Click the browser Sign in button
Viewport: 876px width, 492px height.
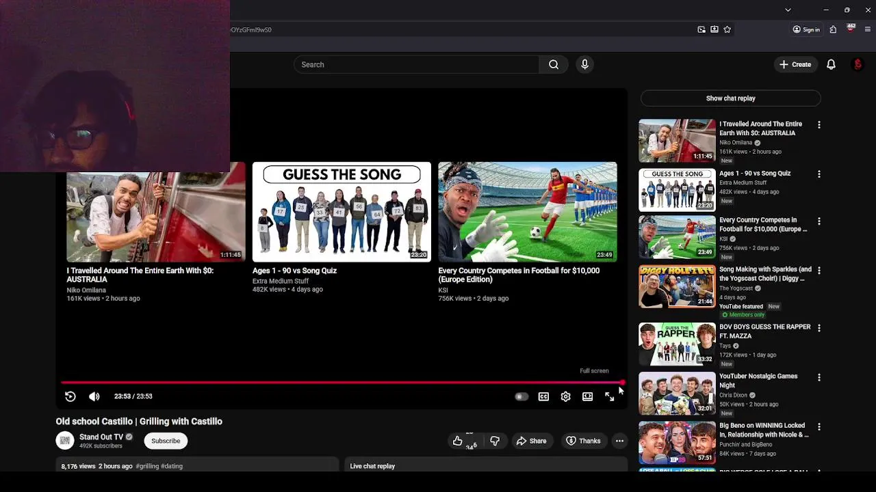806,29
